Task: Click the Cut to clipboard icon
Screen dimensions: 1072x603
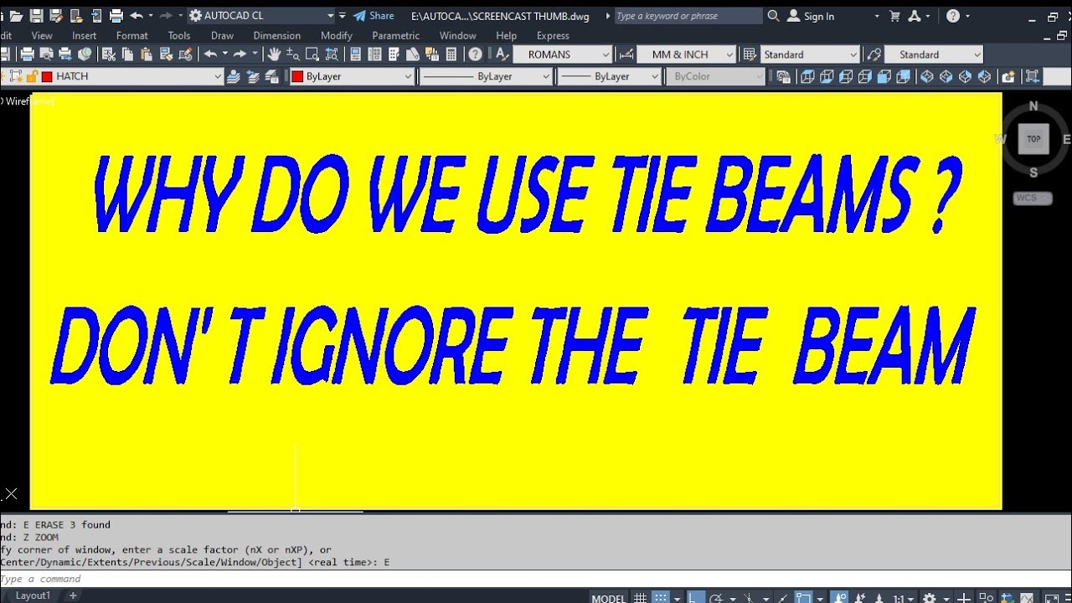Action: [108, 54]
